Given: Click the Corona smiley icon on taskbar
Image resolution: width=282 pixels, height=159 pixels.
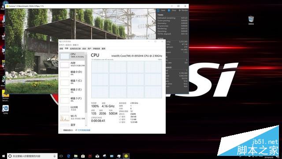Looking at the screenshot, I should pos(126,156).
